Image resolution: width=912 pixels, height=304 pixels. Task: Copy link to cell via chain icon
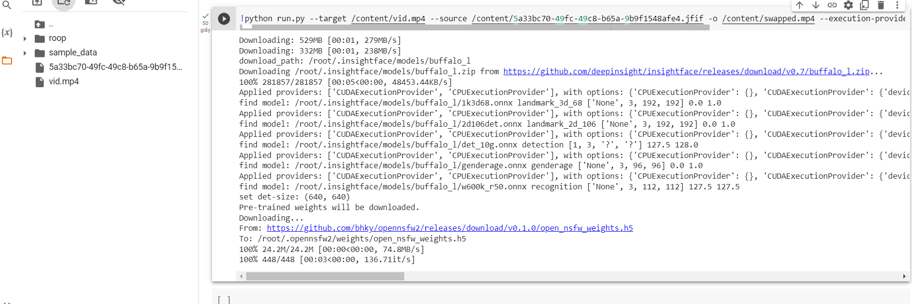(x=832, y=5)
